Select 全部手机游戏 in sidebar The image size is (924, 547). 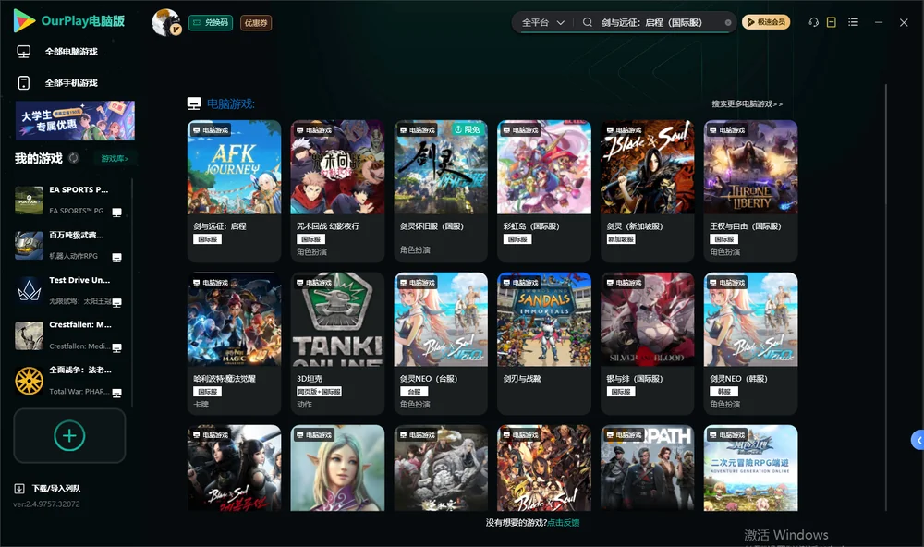71,83
